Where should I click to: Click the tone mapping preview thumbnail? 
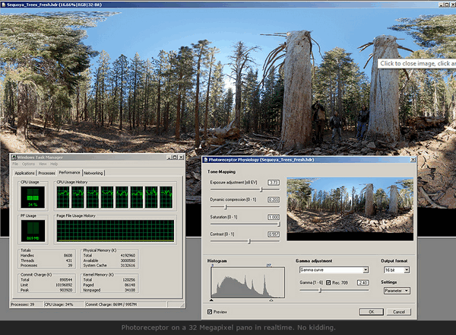(x=350, y=209)
